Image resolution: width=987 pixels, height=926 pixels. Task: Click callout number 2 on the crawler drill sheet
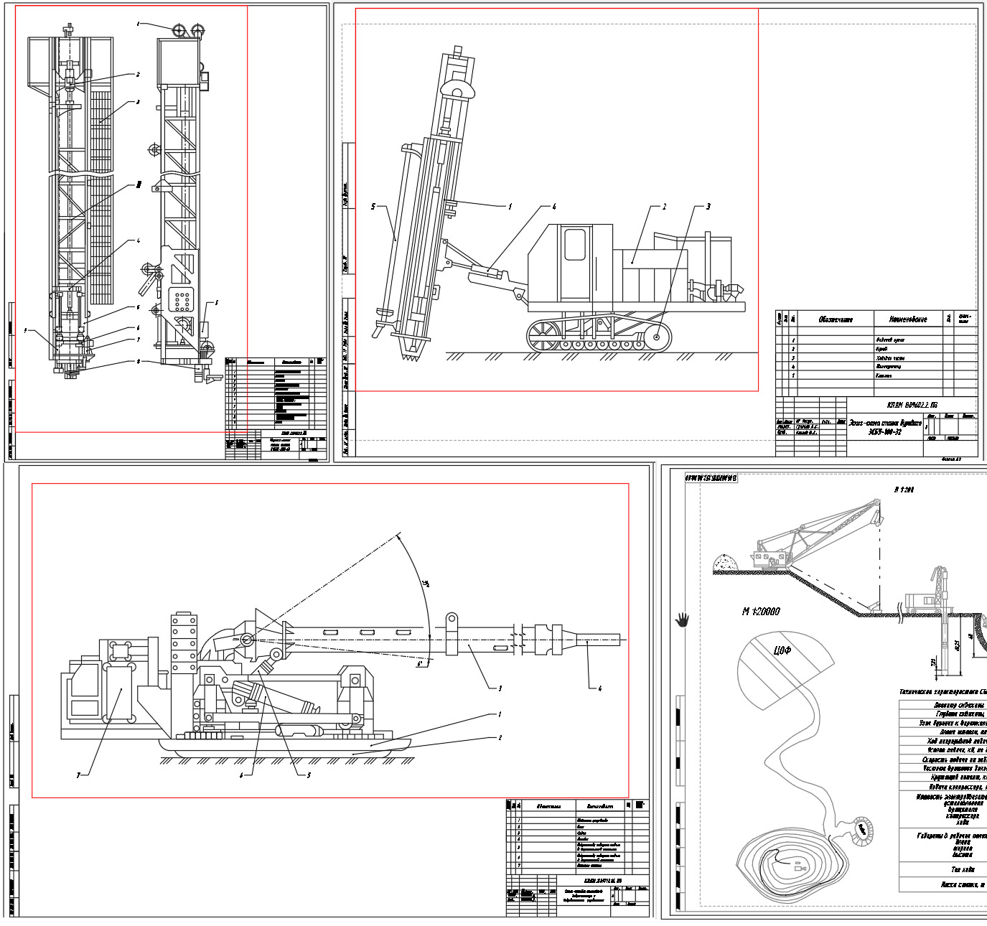[x=664, y=207]
